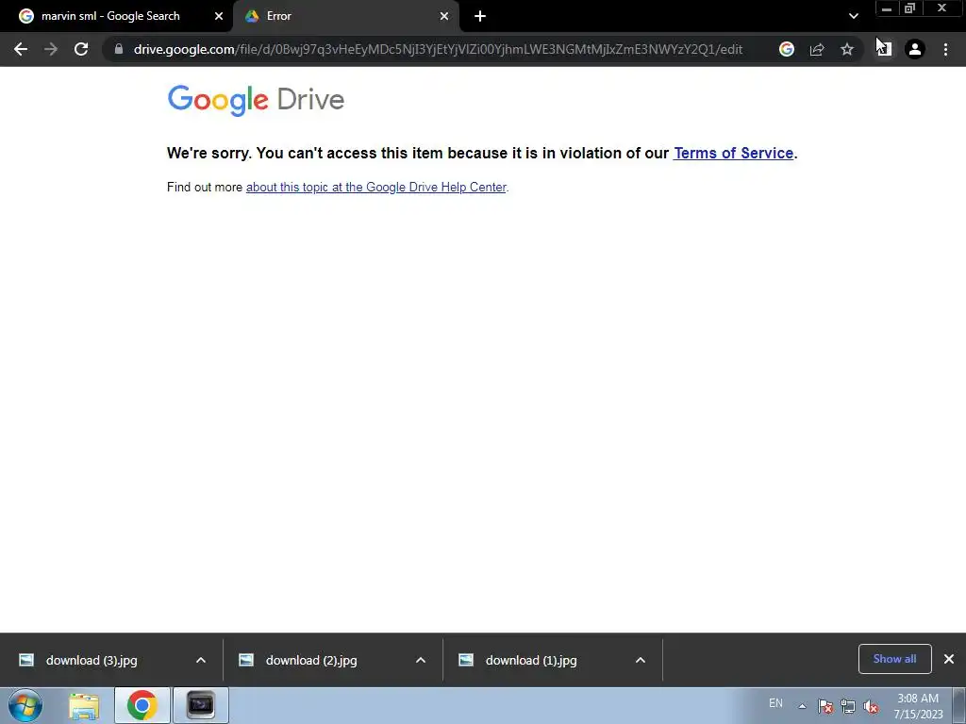View site info via the padlock icon
Viewport: 966px width, 724px height.
[x=118, y=49]
